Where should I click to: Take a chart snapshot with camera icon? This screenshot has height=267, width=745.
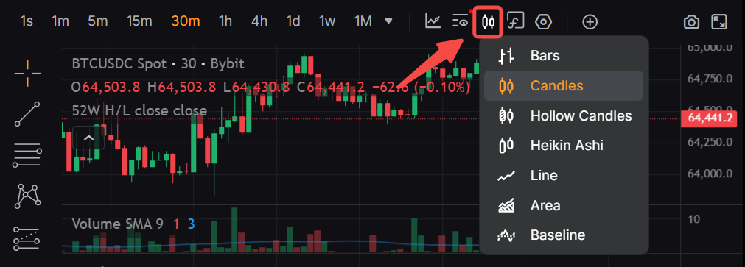click(x=691, y=22)
